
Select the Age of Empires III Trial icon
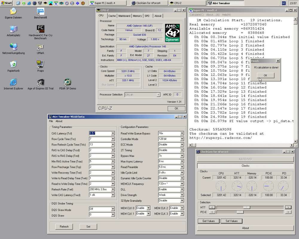(x=40, y=82)
